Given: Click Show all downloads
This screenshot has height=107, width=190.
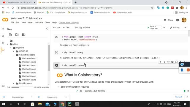Looking at the screenshot, I should (x=179, y=97).
